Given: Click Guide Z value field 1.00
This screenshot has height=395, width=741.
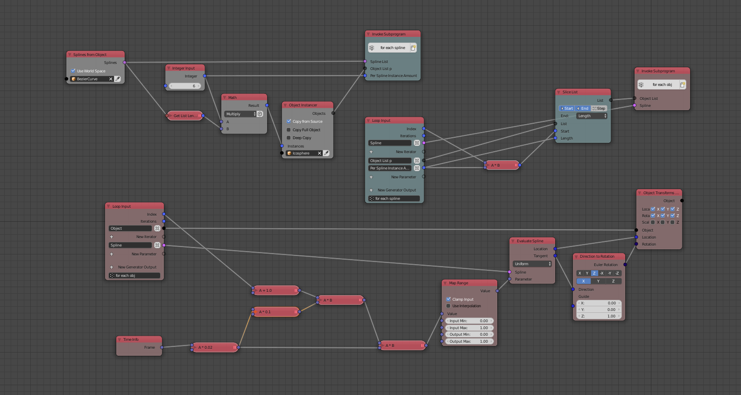Looking at the screenshot, I should point(599,316).
